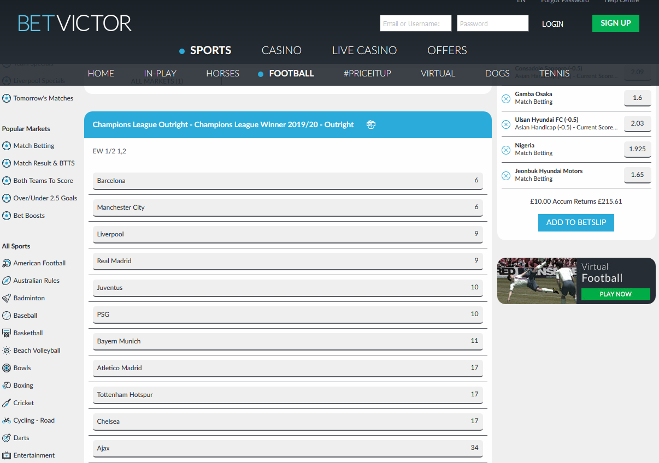
Task: Open the OFFERS section
Action: tap(447, 50)
